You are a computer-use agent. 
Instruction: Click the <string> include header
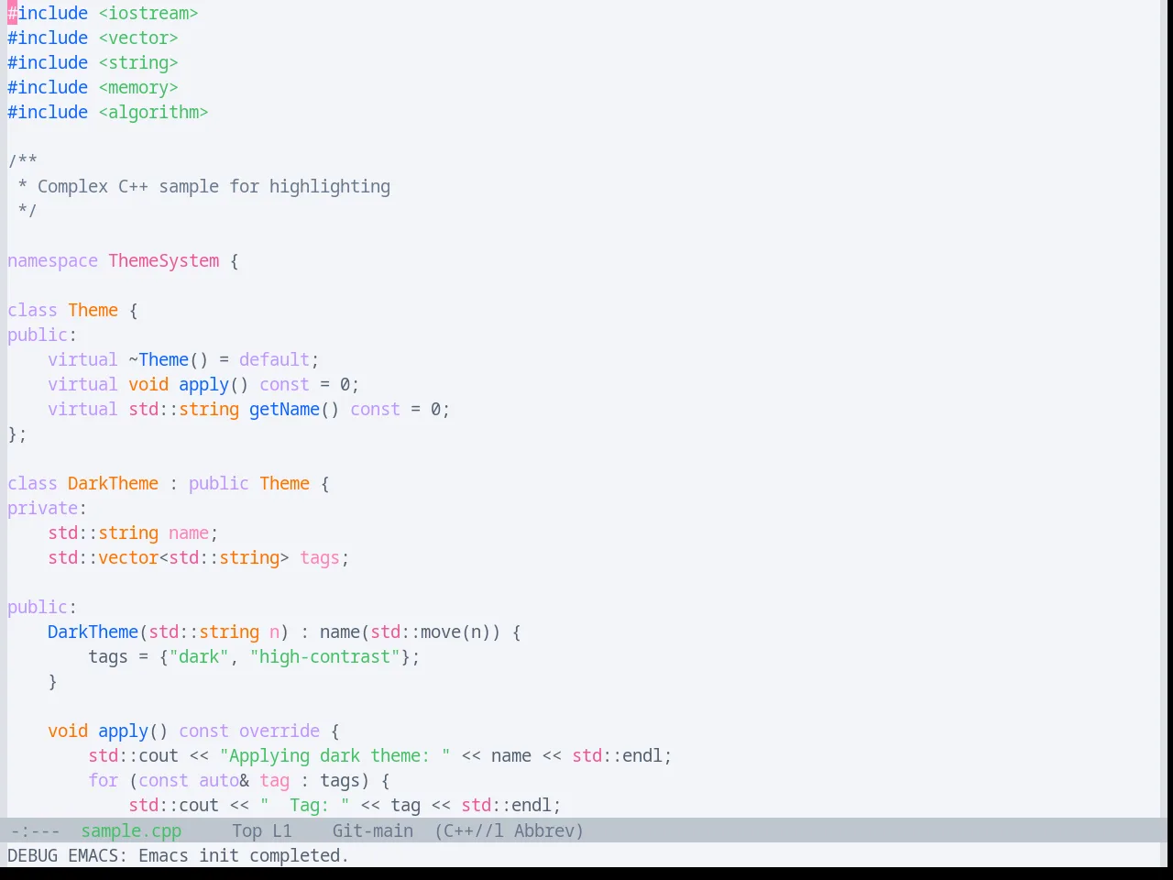coord(138,62)
